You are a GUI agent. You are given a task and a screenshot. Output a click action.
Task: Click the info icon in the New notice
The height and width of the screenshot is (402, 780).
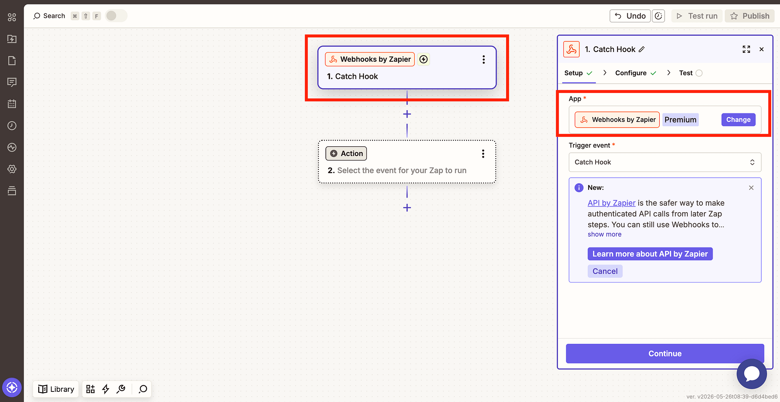[579, 188]
